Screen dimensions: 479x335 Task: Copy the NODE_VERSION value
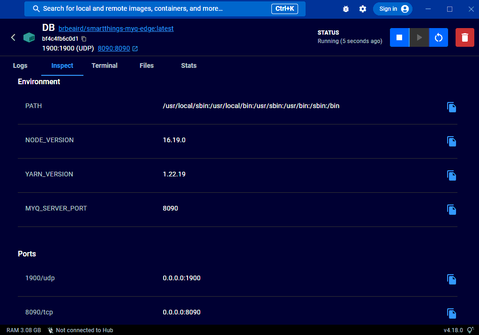click(451, 141)
